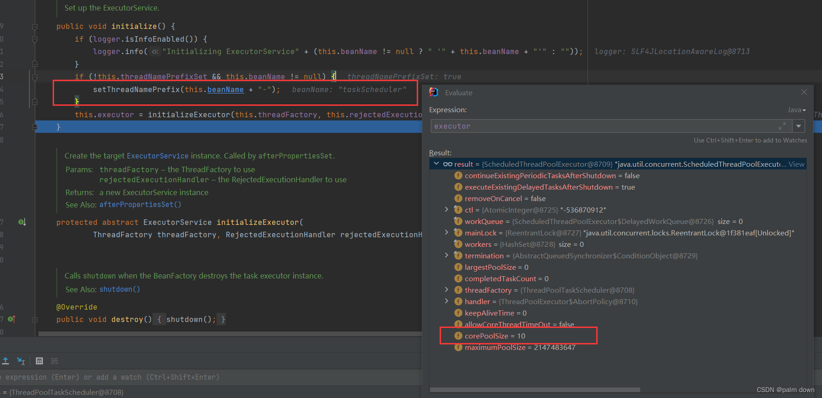Click inline hint beanName: "taskScheduler"

349,89
